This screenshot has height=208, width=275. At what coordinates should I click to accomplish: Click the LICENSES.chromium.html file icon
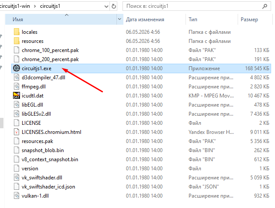(x=17, y=132)
